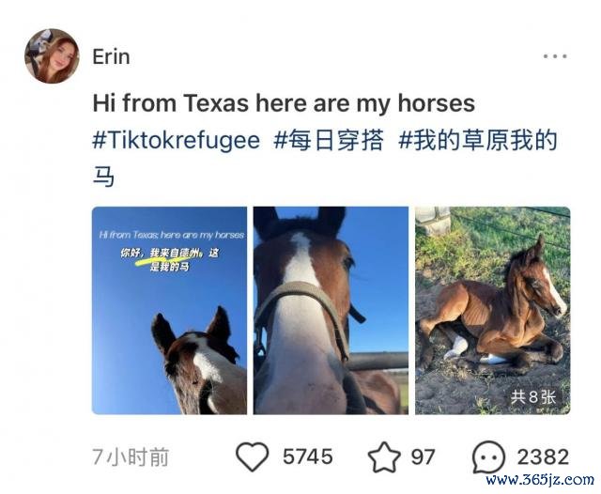Click the 2382 comments count
Image resolution: width=601 pixels, height=494 pixels.
543,456
